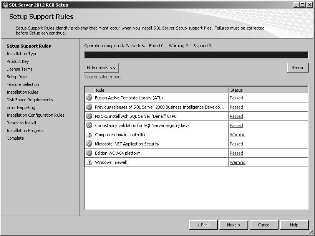Open Help for this setup page

click(x=294, y=225)
